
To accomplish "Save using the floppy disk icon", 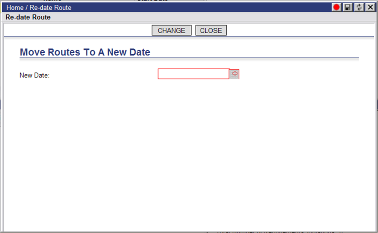I will tap(347, 7).
